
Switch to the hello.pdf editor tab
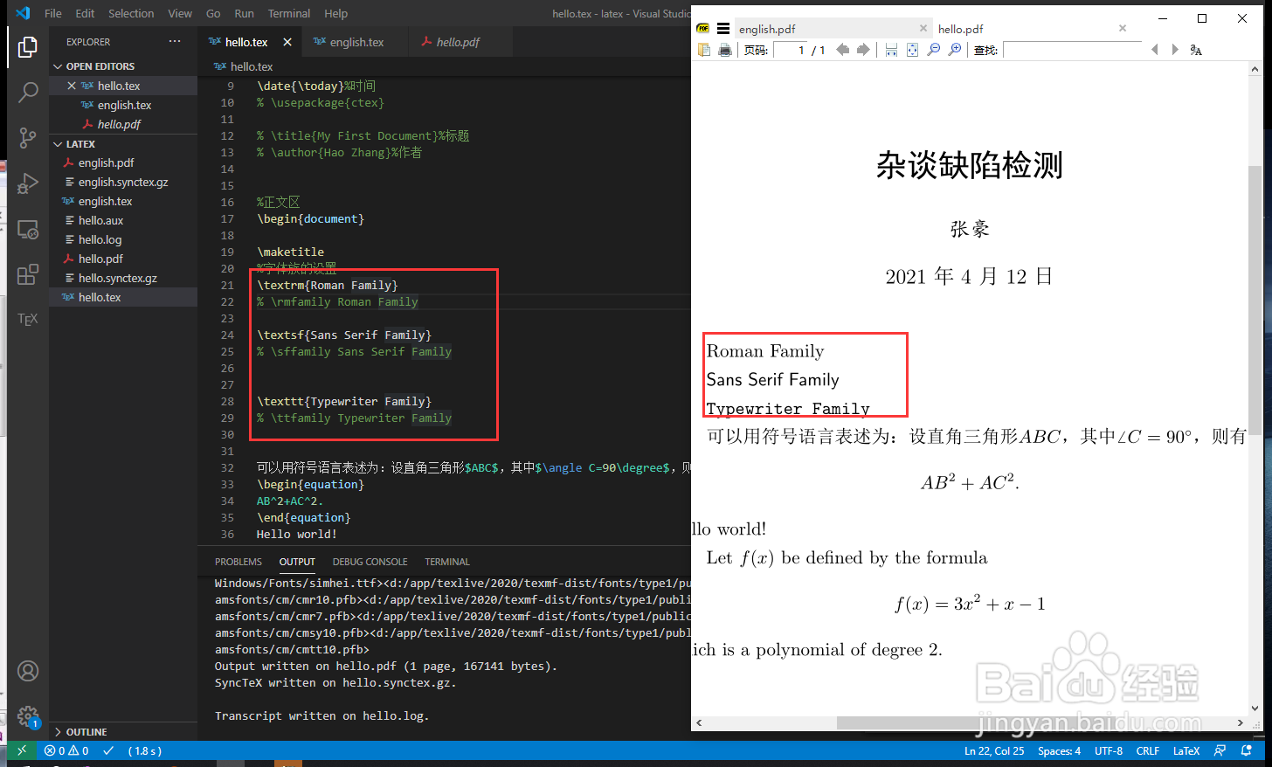tap(459, 42)
